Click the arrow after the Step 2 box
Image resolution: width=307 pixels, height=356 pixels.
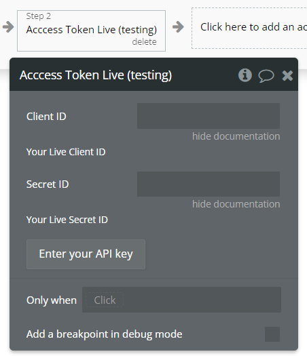tap(178, 27)
